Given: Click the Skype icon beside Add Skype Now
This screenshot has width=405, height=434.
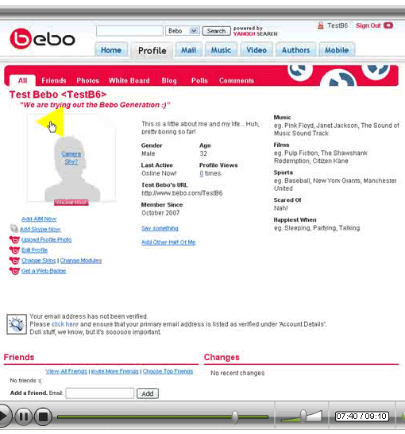Looking at the screenshot, I should pyautogui.click(x=13, y=229).
